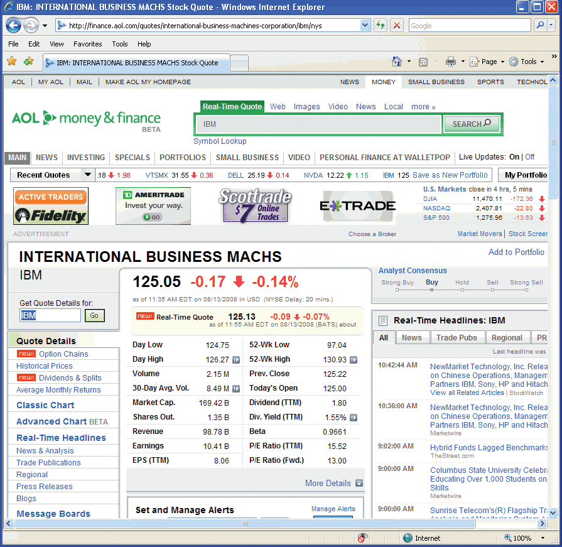Click the Google search magnifier icon
Viewport: 562px width, 547px height.
(541, 26)
